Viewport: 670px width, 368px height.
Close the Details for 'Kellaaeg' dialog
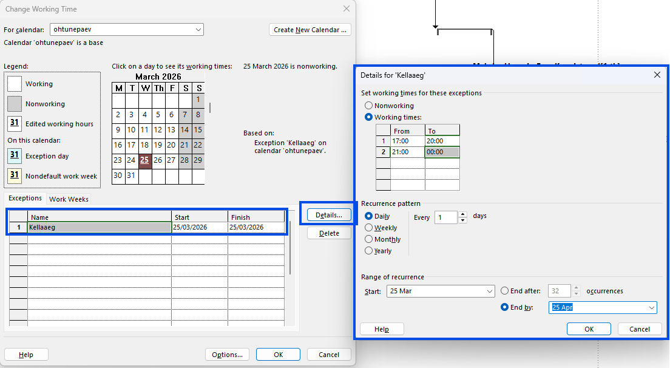tap(657, 75)
